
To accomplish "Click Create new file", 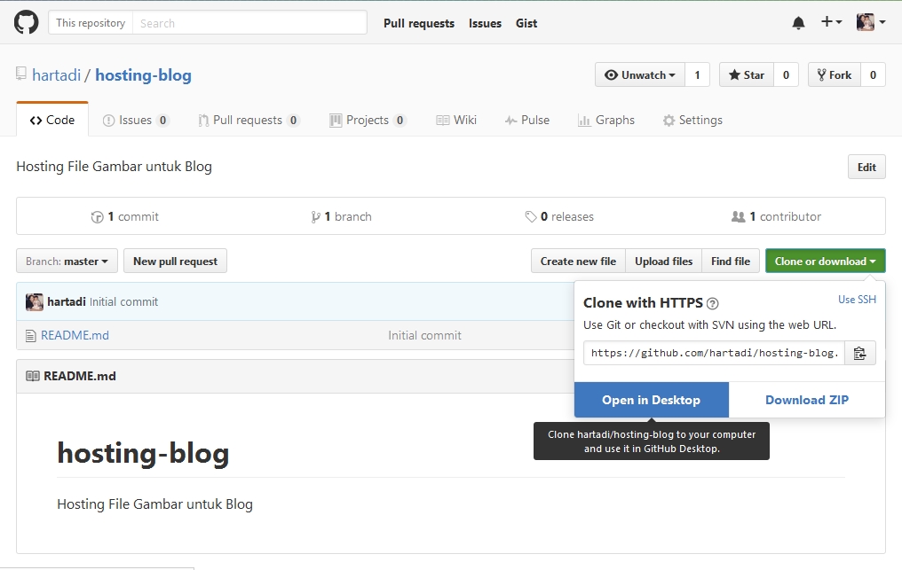I will click(578, 261).
